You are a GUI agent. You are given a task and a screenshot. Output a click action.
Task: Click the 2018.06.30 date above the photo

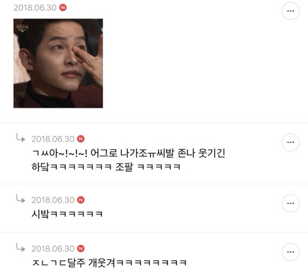[35, 8]
